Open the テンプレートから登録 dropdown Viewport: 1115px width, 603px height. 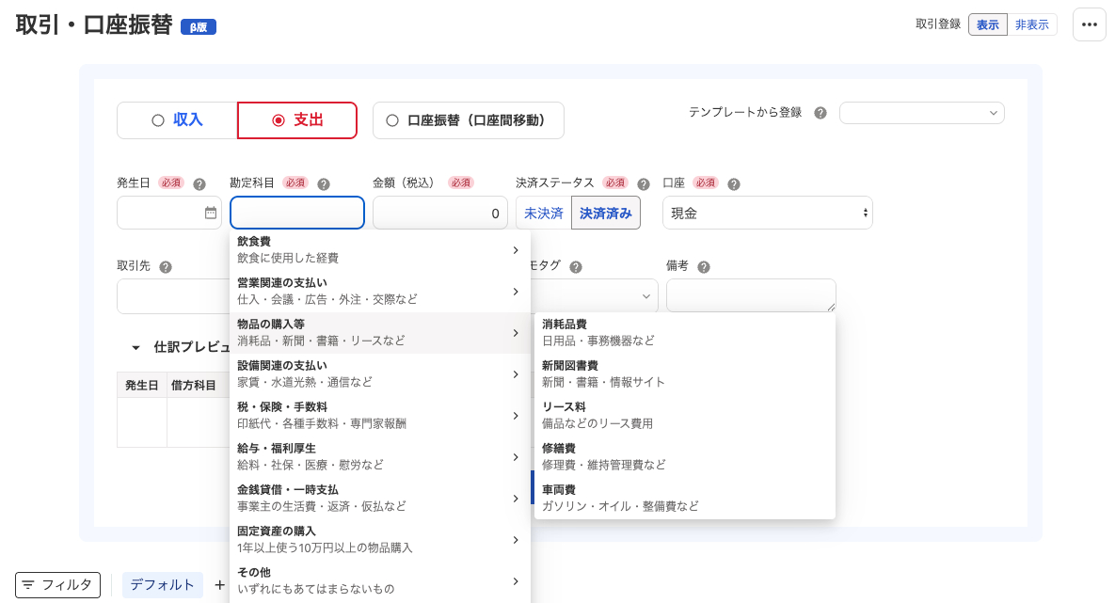pos(921,113)
